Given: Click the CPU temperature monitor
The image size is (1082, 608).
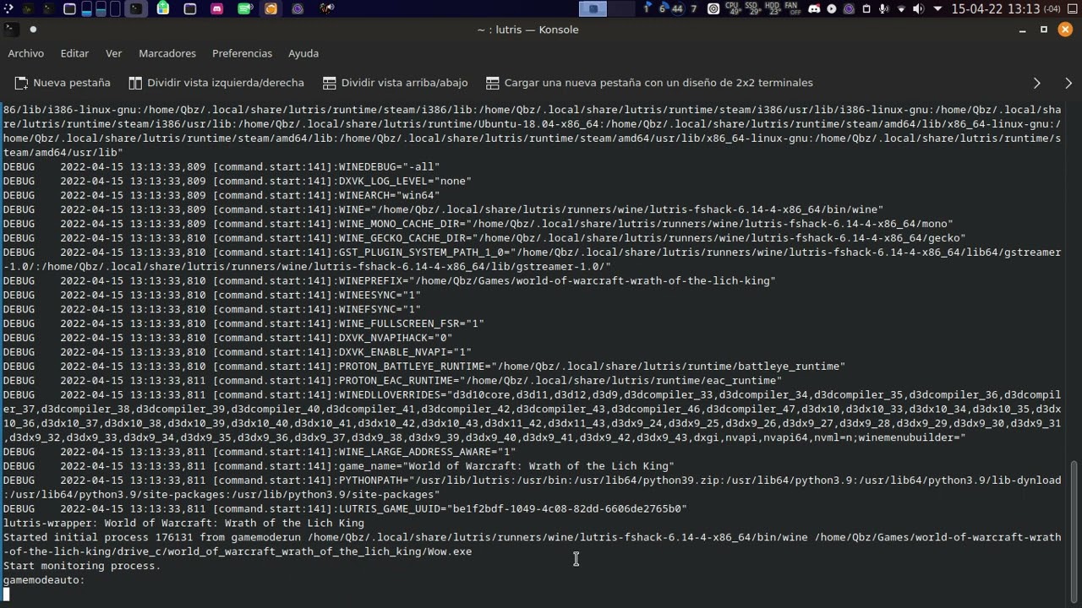Looking at the screenshot, I should (733, 8).
